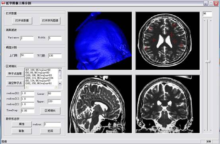Select the blue 3D head rendering view

[100, 41]
